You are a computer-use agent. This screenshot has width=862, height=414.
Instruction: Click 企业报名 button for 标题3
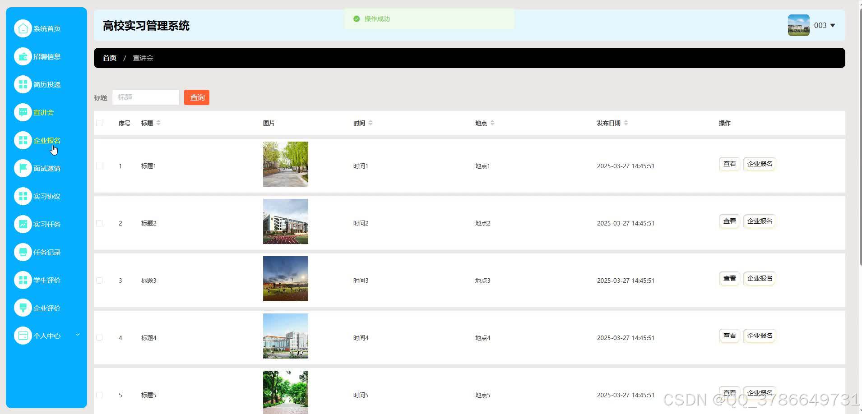tap(760, 279)
